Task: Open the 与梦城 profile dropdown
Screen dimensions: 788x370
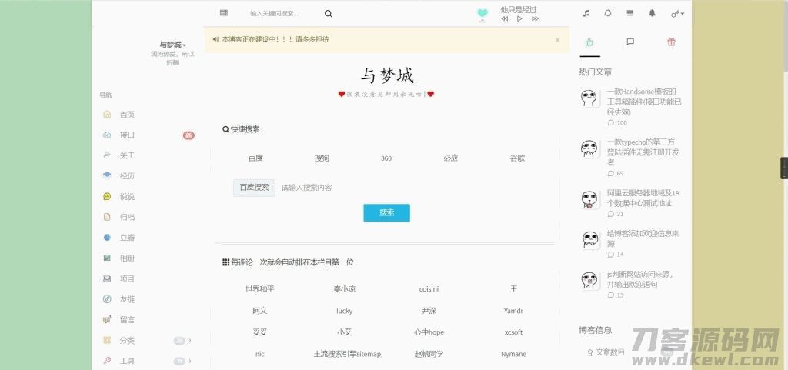Action: [172, 45]
